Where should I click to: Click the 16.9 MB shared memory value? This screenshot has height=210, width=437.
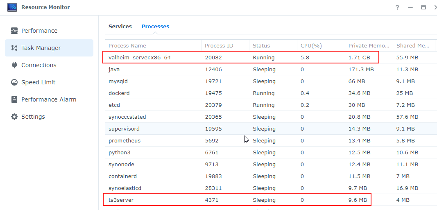point(408,188)
